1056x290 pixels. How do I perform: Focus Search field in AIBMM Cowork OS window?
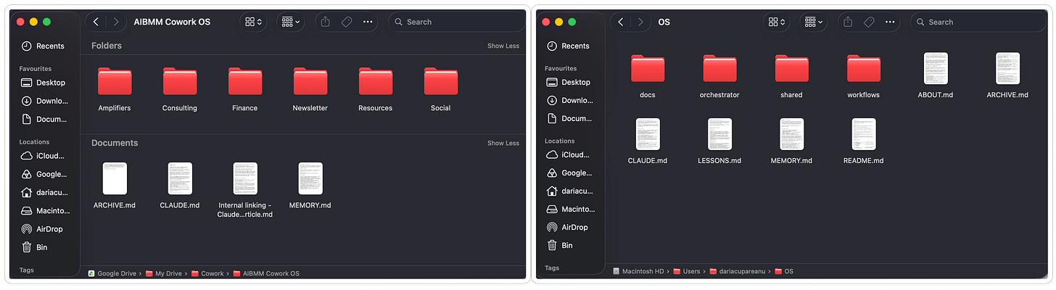457,22
